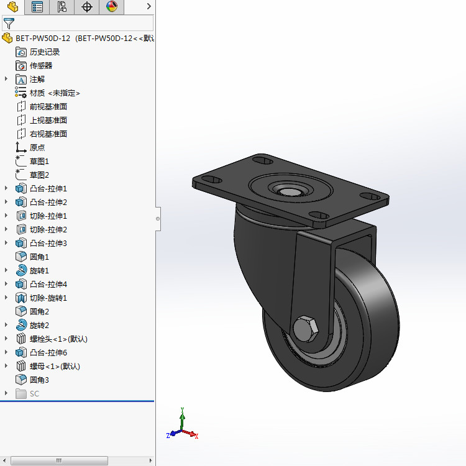Click the feature tree filter funnel icon

(9, 23)
